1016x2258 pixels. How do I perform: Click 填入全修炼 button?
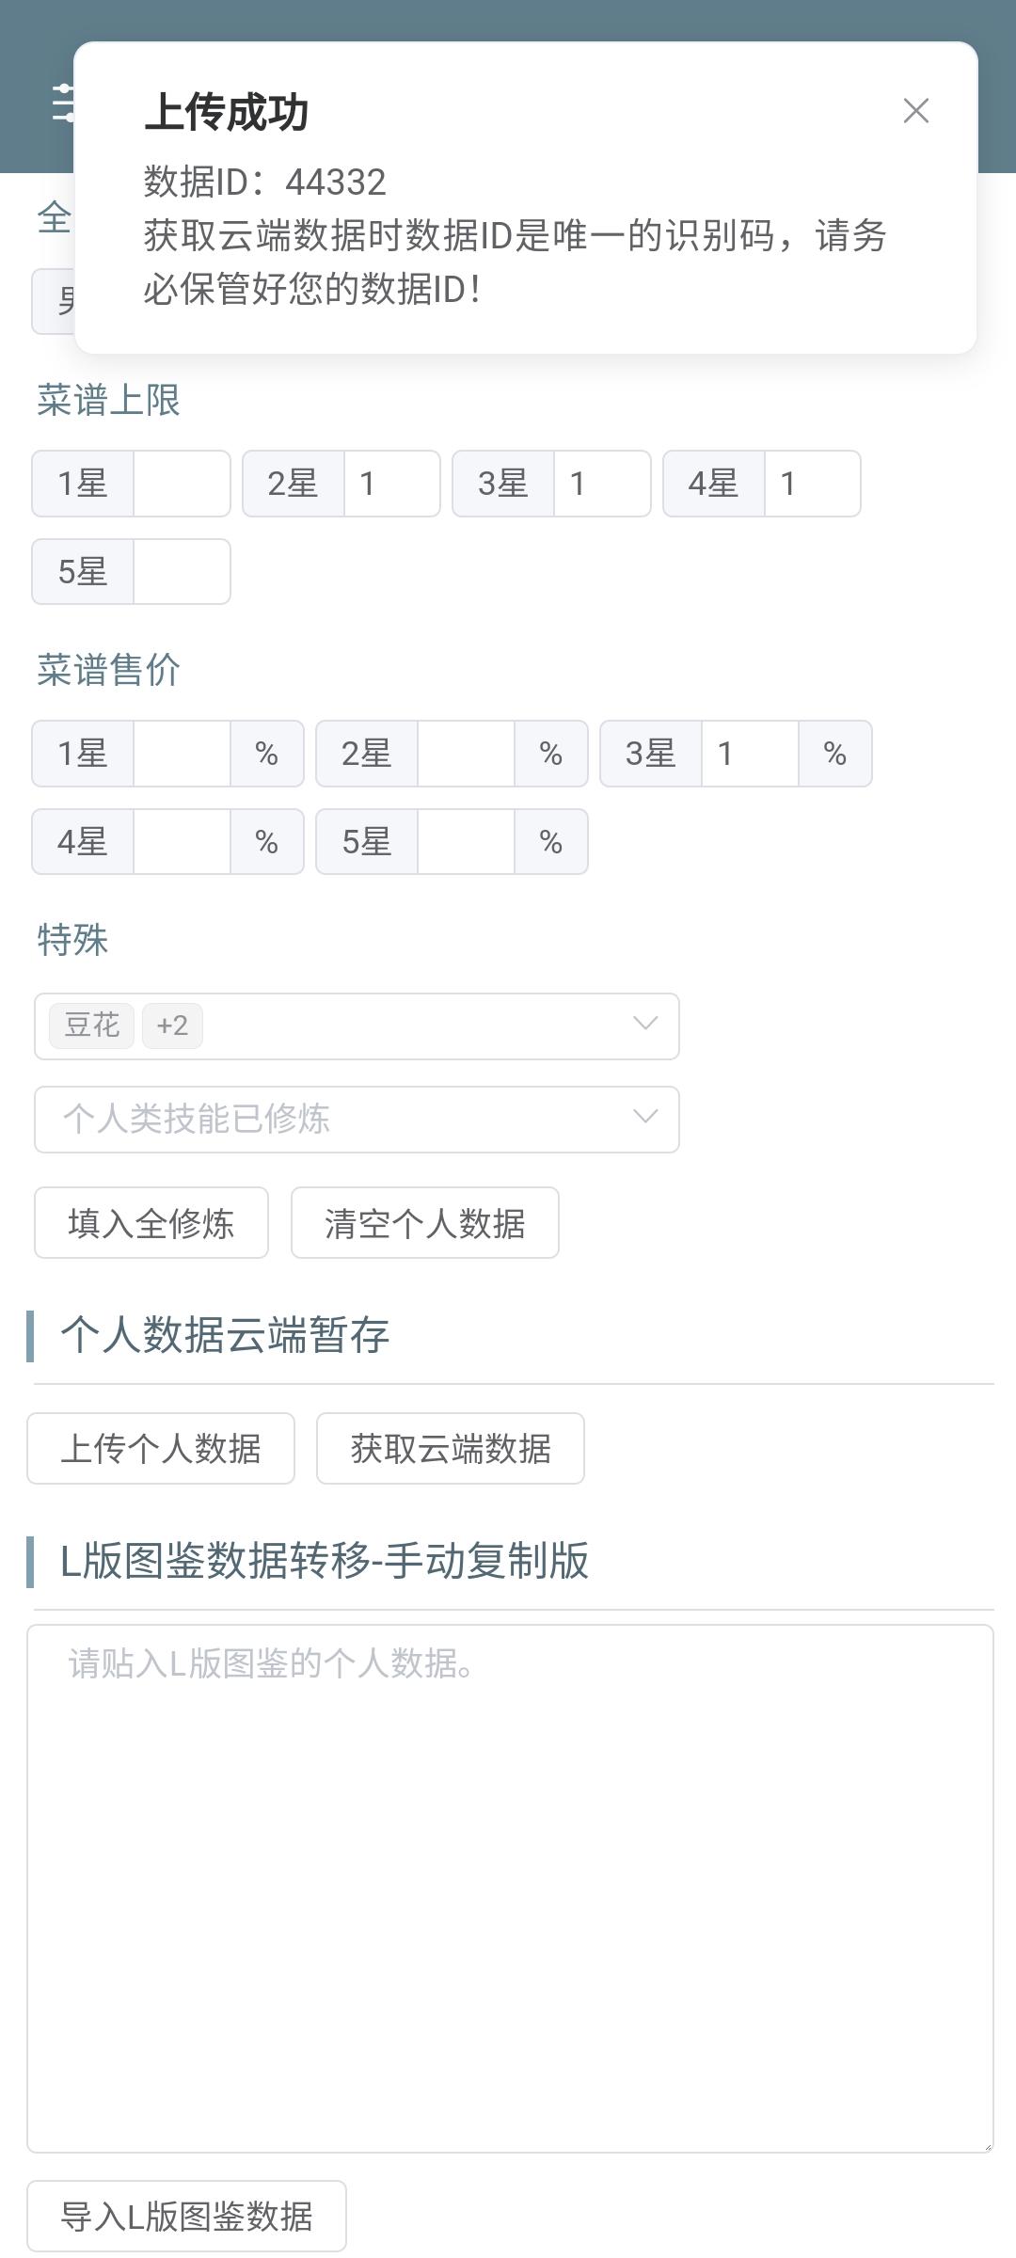coord(151,1223)
